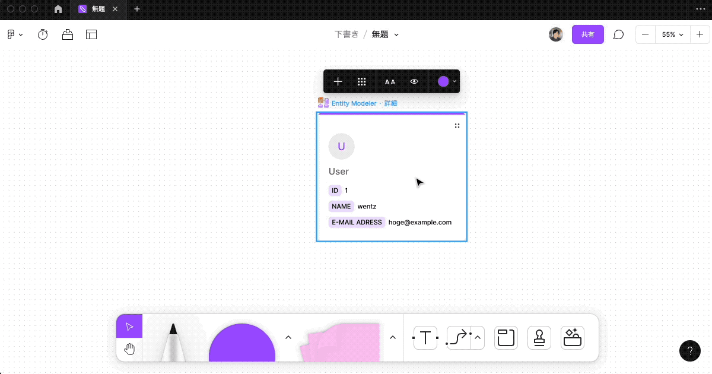Click the 共有 share button
Viewport: 712px width, 374px height.
click(588, 34)
